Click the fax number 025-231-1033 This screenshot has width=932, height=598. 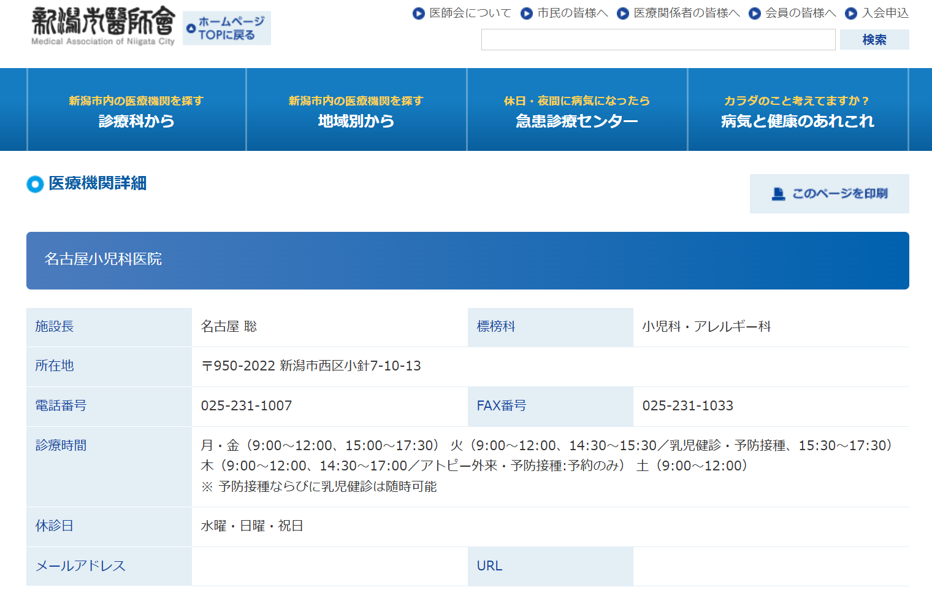click(688, 406)
